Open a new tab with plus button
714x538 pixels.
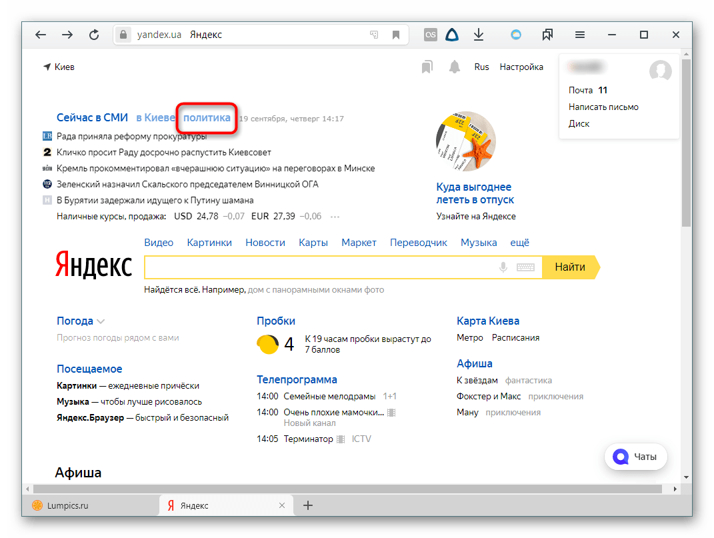(308, 505)
